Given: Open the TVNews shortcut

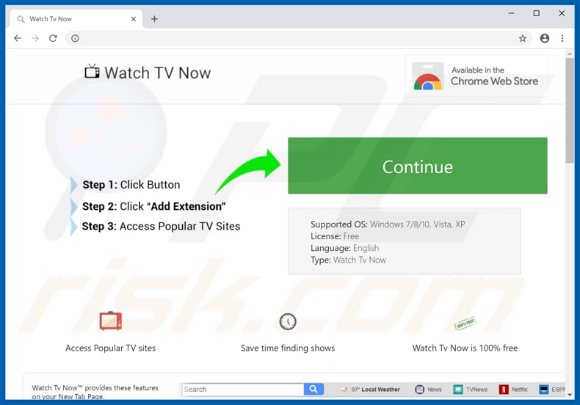Looking at the screenshot, I should click(x=471, y=390).
